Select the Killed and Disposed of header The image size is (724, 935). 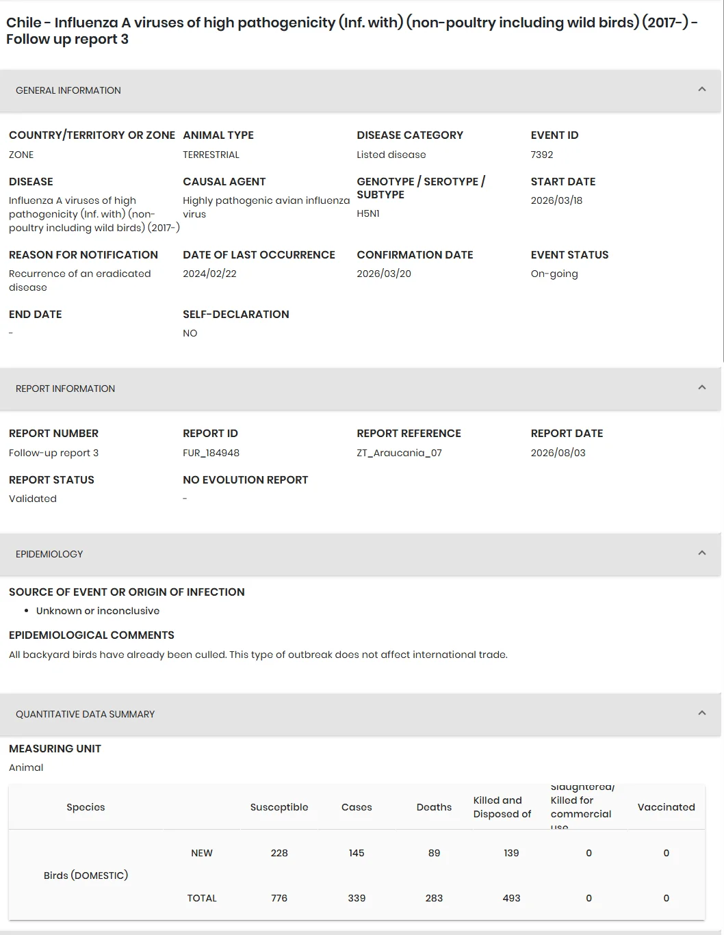(502, 807)
